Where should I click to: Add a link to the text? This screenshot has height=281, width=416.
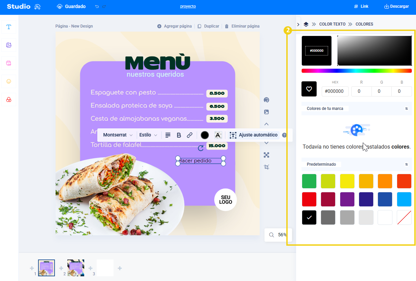190,135
